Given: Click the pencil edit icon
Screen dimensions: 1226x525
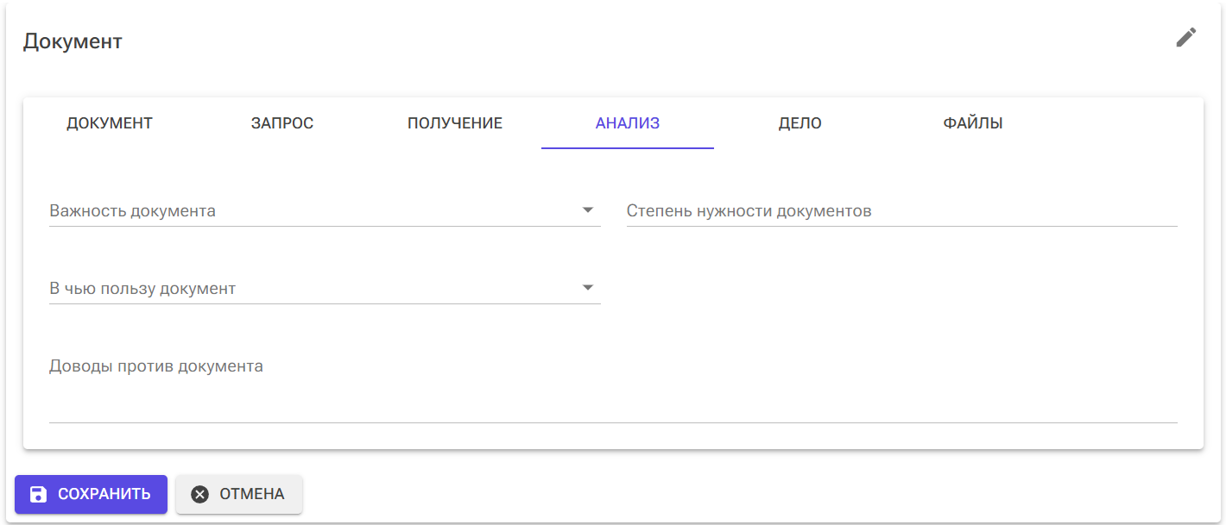Looking at the screenshot, I should [x=1185, y=37].
